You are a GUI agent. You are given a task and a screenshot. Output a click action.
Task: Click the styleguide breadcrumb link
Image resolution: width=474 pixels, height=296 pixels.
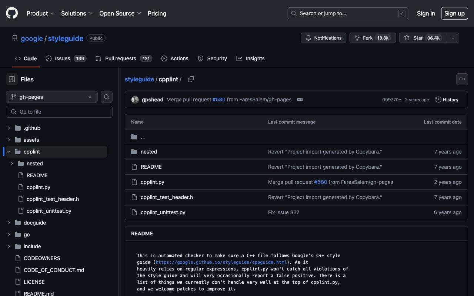139,79
